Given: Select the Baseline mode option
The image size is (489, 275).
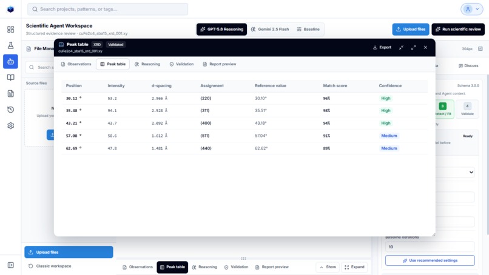Looking at the screenshot, I should pyautogui.click(x=308, y=29).
